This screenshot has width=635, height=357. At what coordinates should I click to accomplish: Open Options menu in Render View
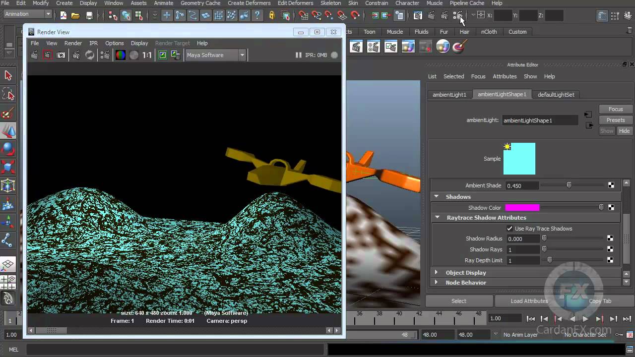(114, 43)
